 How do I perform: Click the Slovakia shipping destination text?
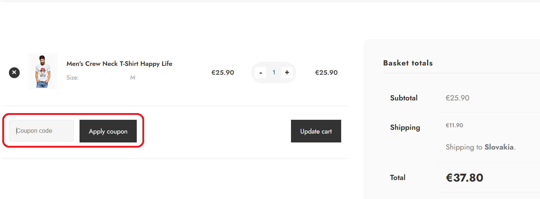point(499,147)
